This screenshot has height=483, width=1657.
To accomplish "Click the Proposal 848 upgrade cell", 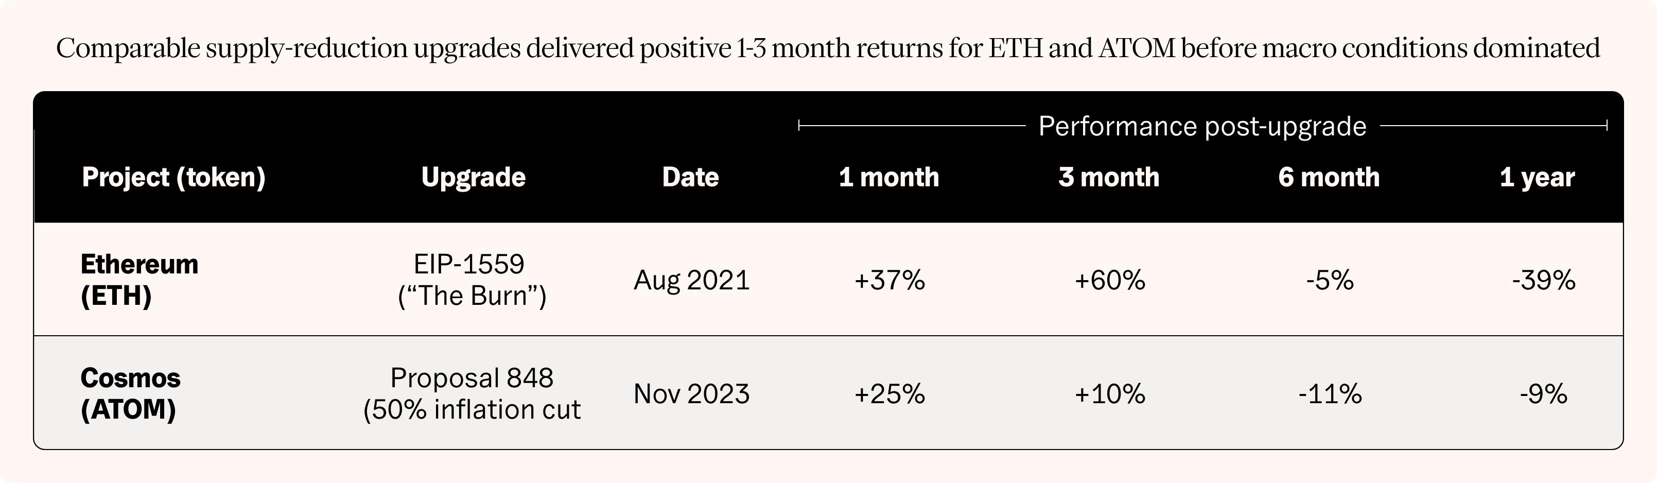I will [x=472, y=393].
